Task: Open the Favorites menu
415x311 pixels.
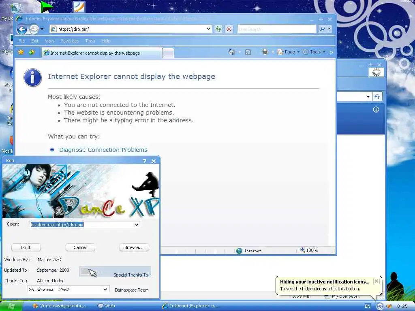Action: [x=69, y=41]
